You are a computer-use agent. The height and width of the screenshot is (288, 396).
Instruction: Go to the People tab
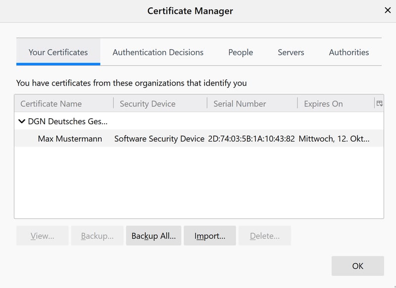241,52
